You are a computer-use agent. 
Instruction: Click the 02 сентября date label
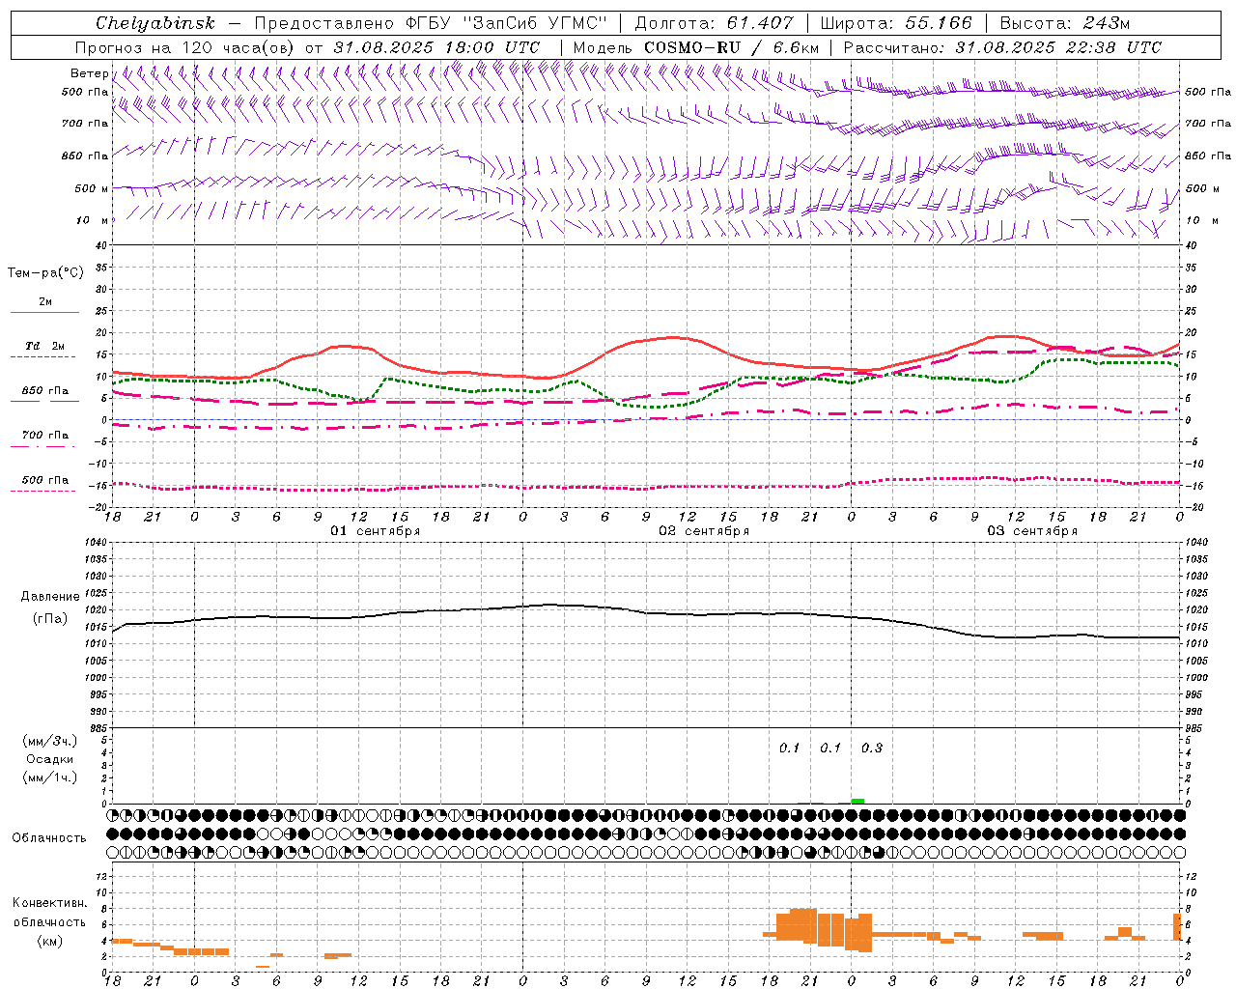coord(704,531)
